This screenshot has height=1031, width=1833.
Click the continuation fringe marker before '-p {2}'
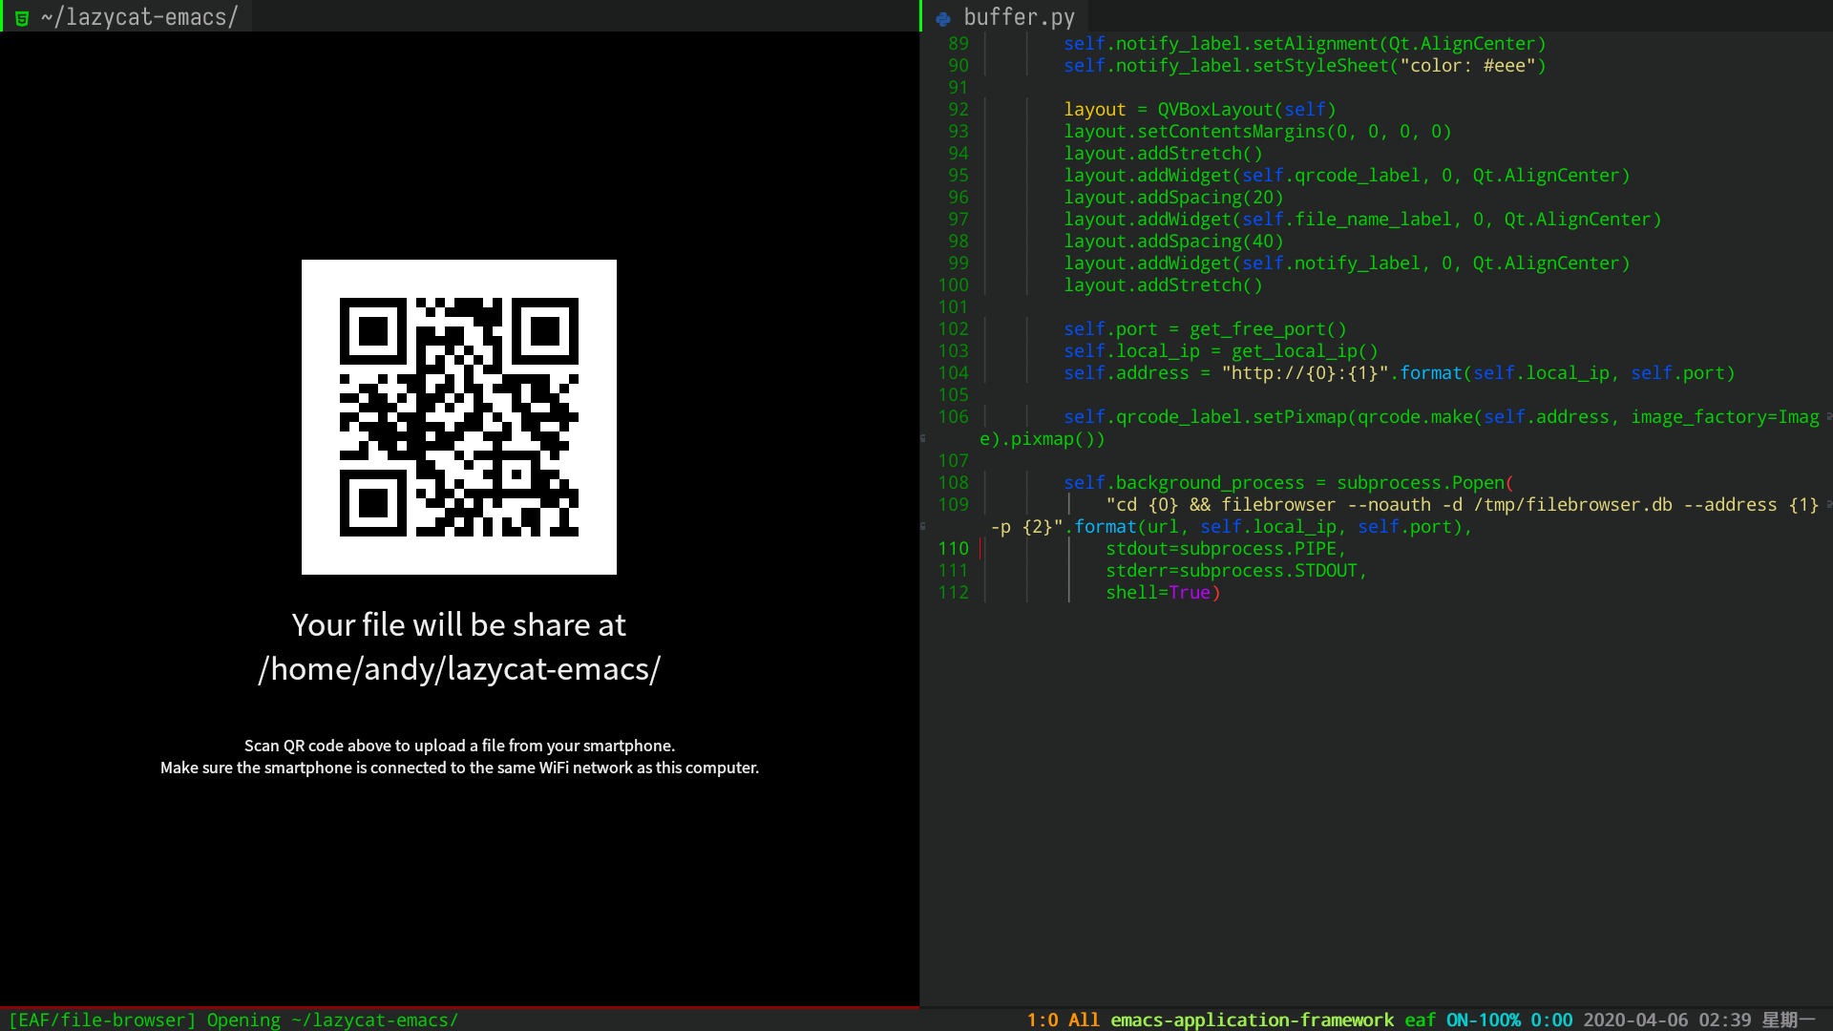(x=923, y=527)
